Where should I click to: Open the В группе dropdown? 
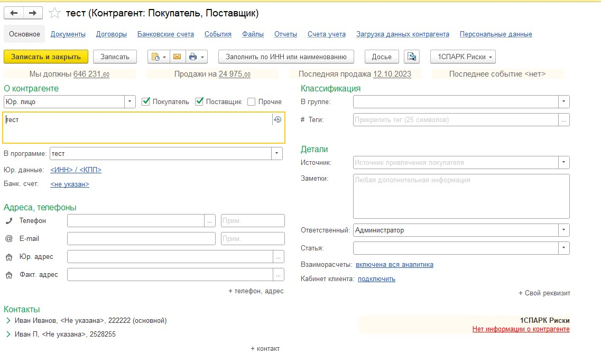tap(564, 101)
